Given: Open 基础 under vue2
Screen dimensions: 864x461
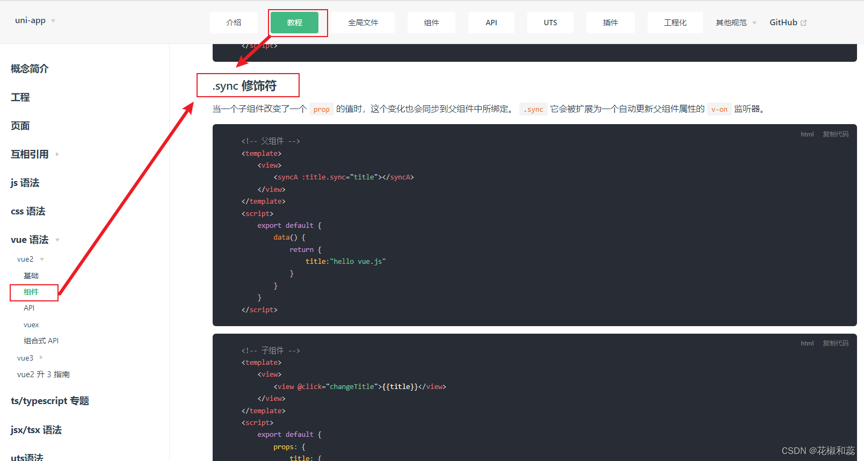Looking at the screenshot, I should coord(31,276).
